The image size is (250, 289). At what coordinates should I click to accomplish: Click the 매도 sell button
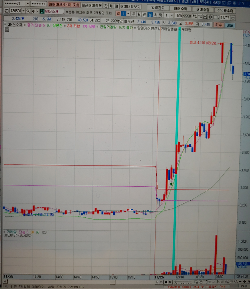[x=230, y=25]
